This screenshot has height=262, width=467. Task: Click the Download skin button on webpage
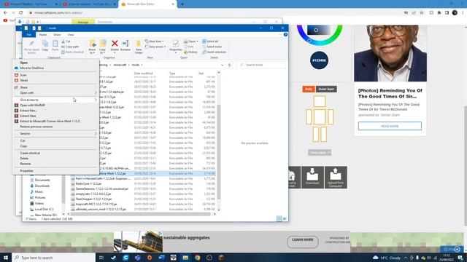pyautogui.click(x=312, y=178)
